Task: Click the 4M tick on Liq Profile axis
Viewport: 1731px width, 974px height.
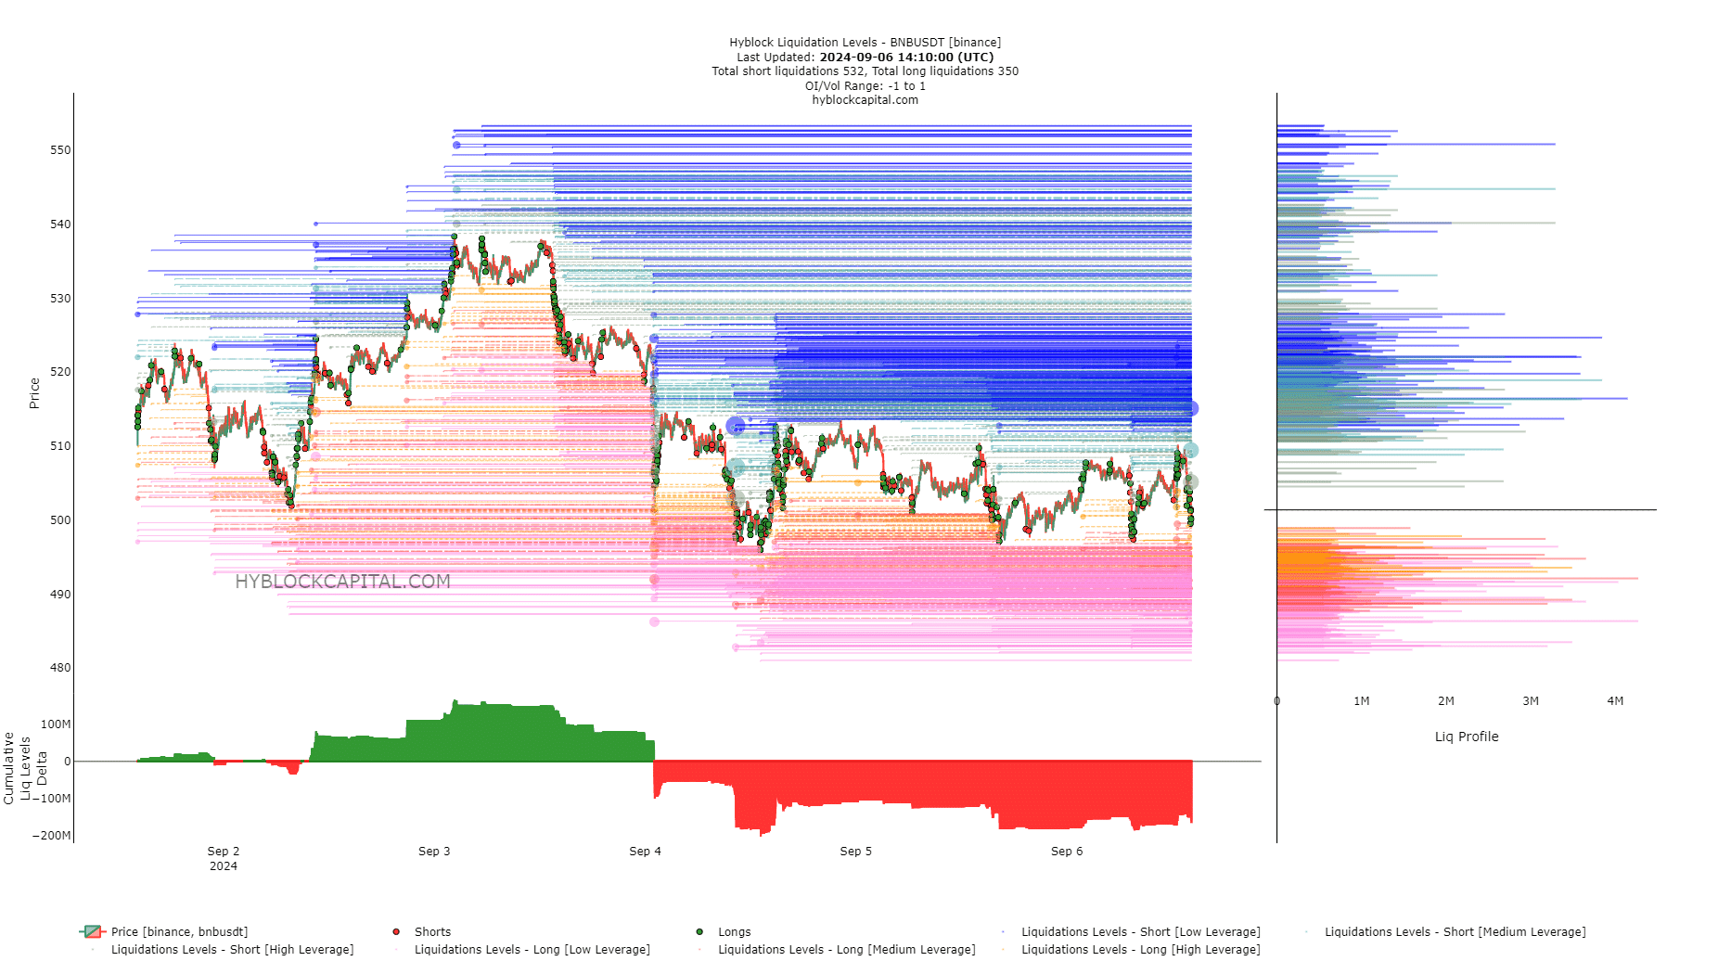Action: tap(1615, 700)
